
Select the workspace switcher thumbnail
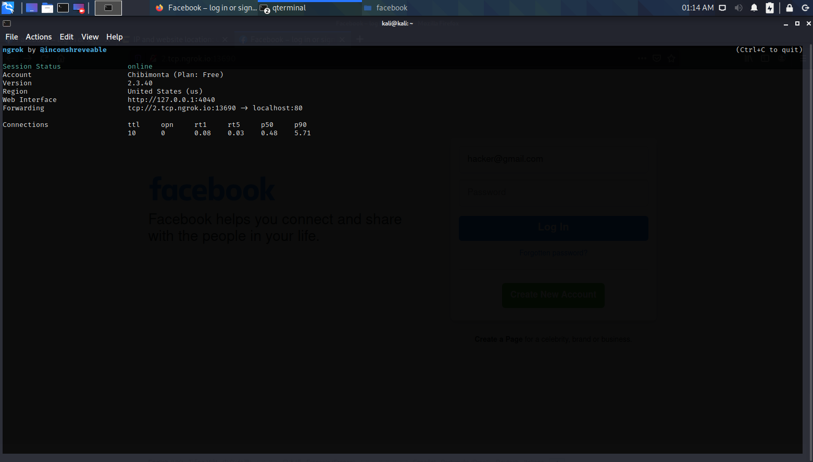[x=108, y=8]
